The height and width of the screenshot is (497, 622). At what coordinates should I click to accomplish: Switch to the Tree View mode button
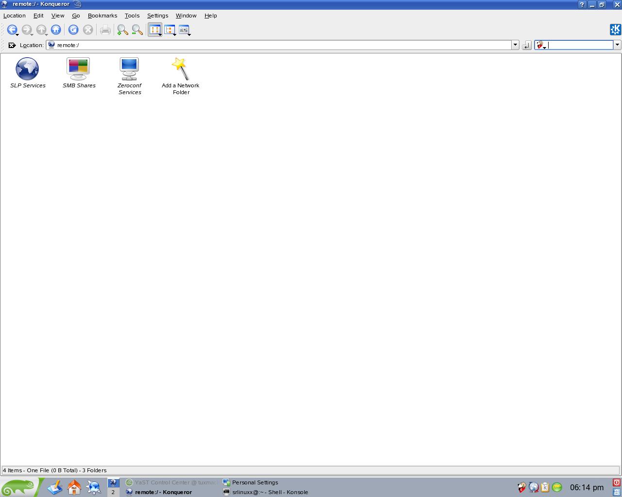tap(170, 30)
